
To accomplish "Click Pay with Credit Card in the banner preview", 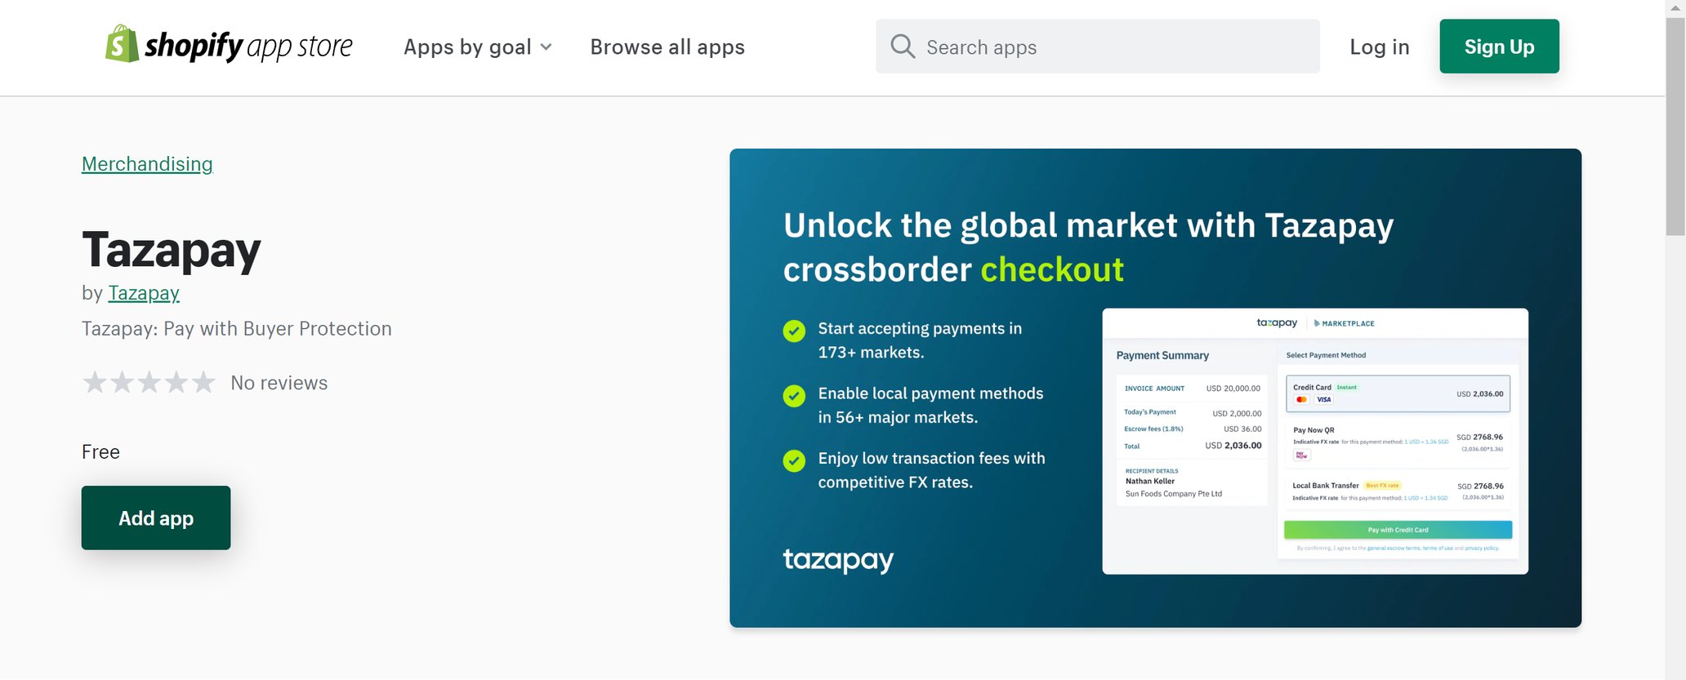I will (x=1398, y=530).
